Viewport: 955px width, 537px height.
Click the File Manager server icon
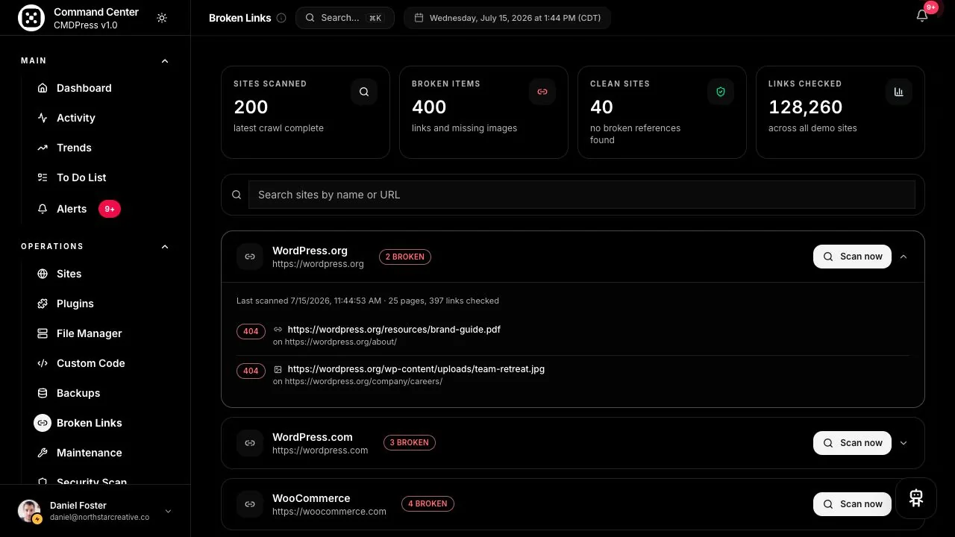point(43,333)
